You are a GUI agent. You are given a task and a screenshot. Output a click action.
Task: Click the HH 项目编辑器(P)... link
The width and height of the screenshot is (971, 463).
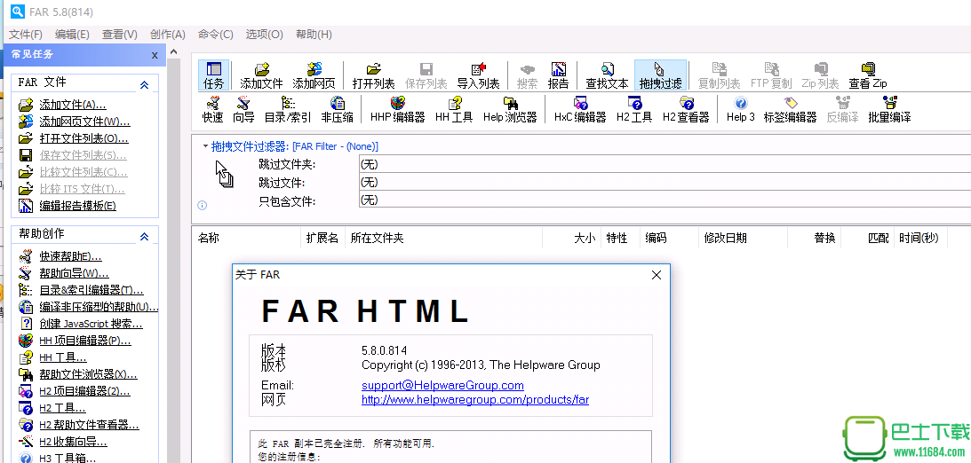tap(85, 340)
